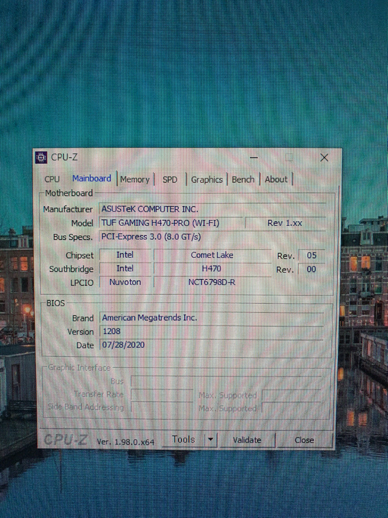Click the chipset Rev. 05 value
Image resolution: width=388 pixels, height=518 pixels.
311,255
